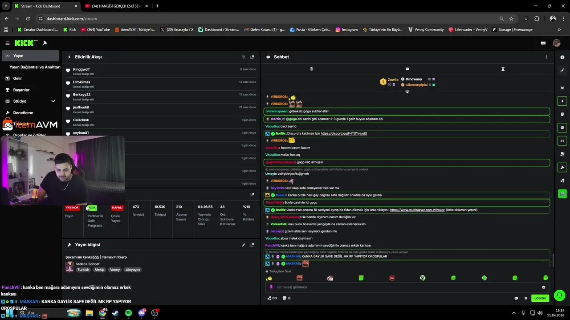Click the speech bubble icon in the chat toolbar
570x320 pixels.
click(x=407, y=69)
